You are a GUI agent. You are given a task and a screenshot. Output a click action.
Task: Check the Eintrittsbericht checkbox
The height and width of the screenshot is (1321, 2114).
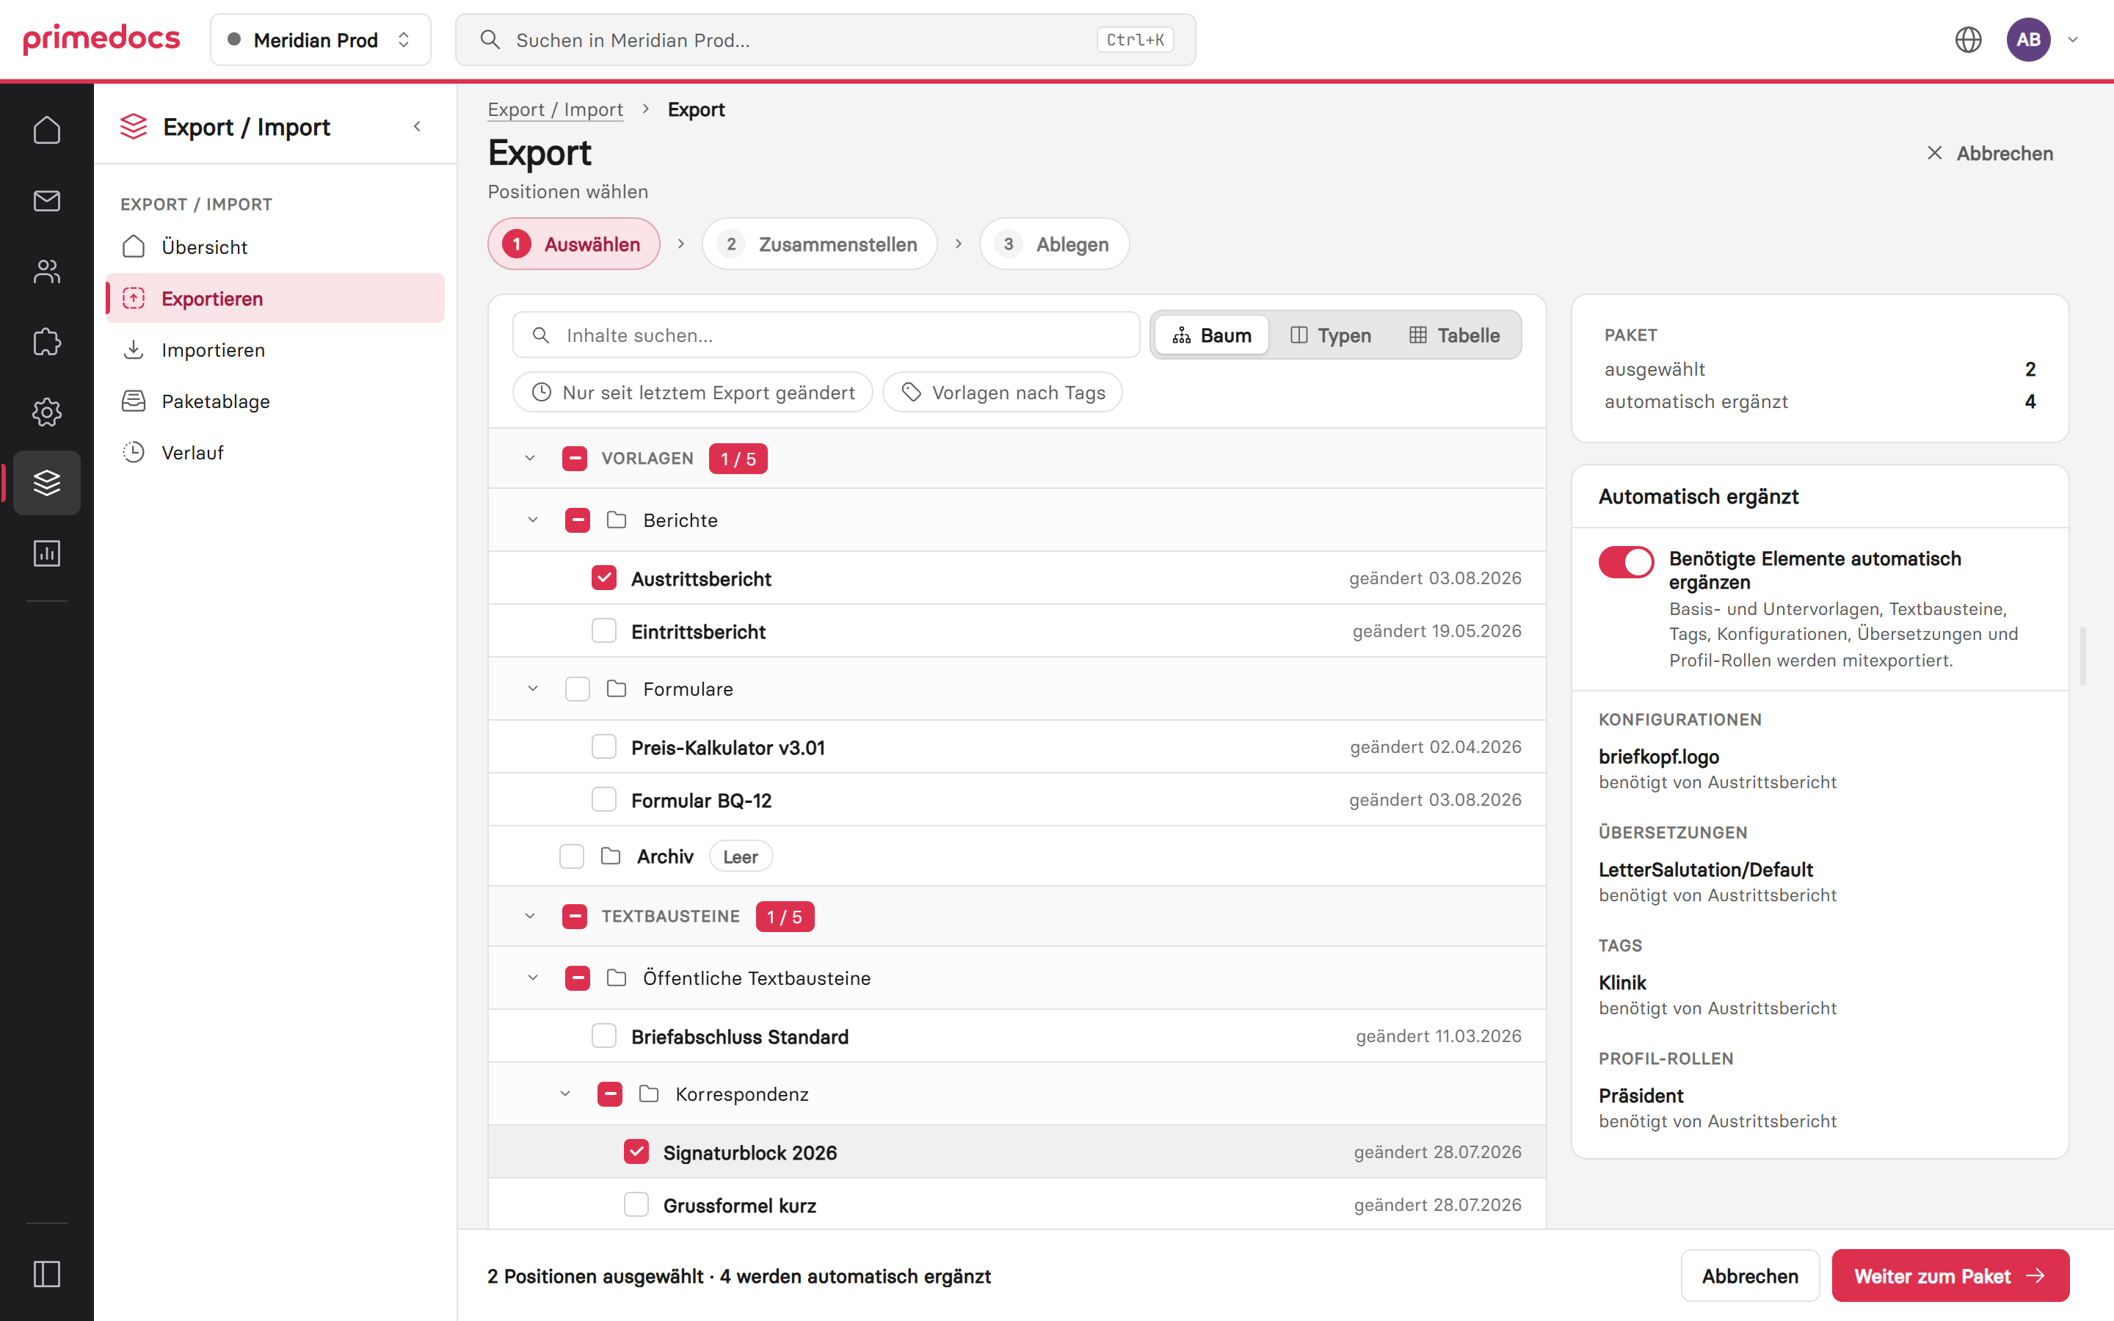pyautogui.click(x=603, y=631)
